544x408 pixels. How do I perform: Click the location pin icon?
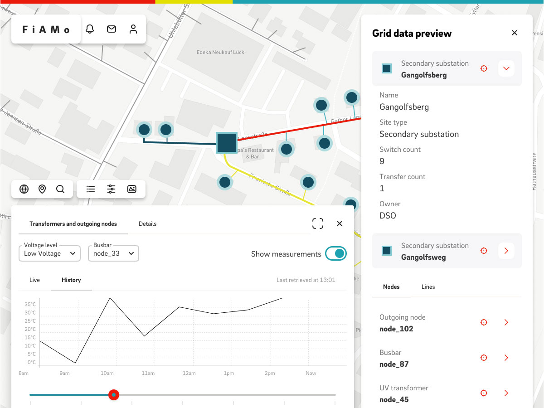(42, 189)
